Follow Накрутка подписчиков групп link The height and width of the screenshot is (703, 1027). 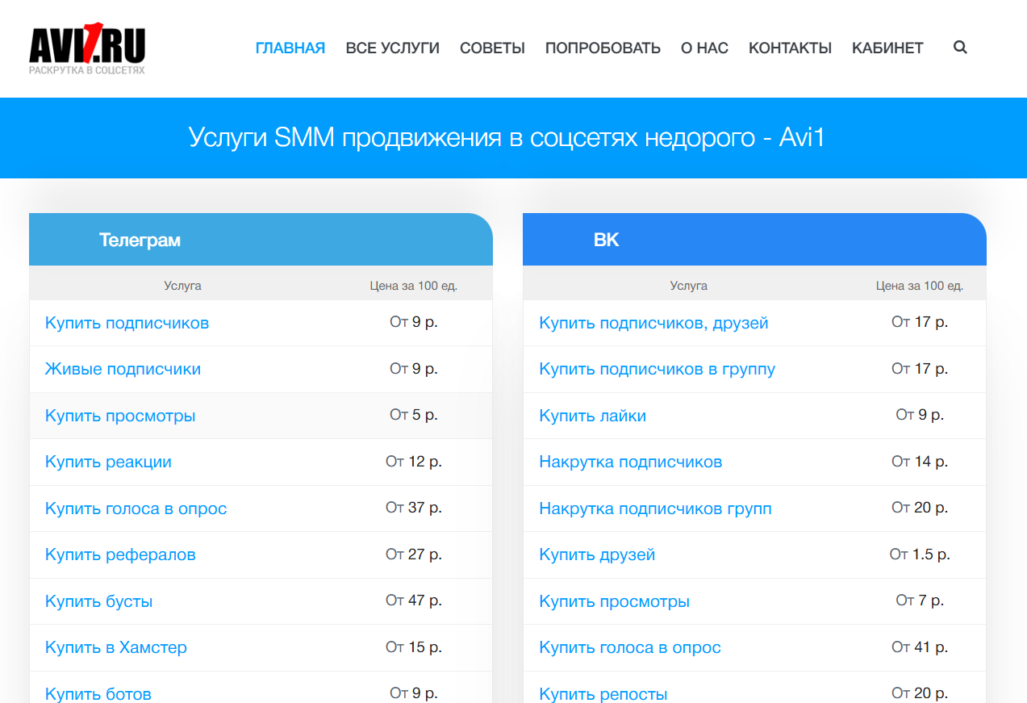tap(655, 508)
